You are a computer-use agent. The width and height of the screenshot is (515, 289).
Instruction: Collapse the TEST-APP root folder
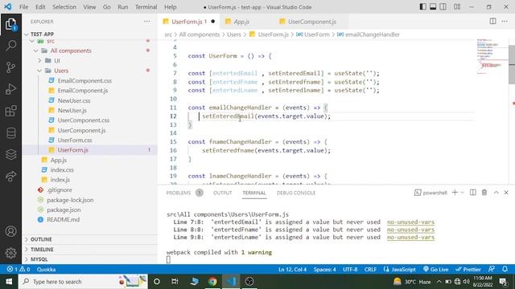click(x=42, y=34)
